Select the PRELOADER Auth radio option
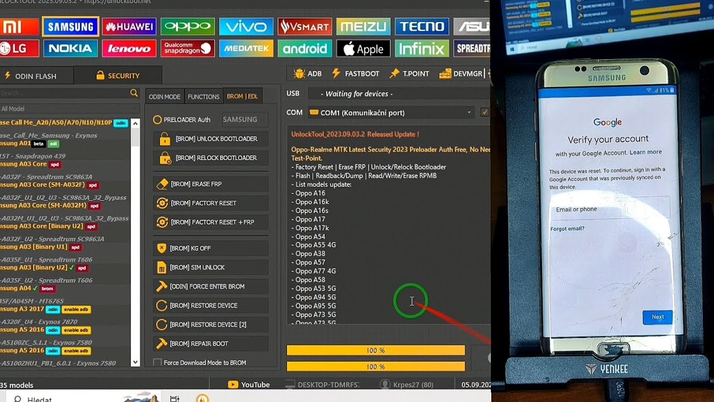714x402 pixels. [182, 119]
